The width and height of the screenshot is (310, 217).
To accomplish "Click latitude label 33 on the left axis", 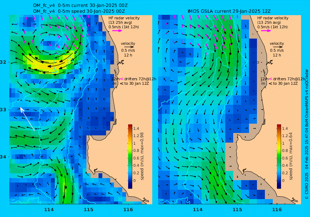I will (x=3, y=110).
